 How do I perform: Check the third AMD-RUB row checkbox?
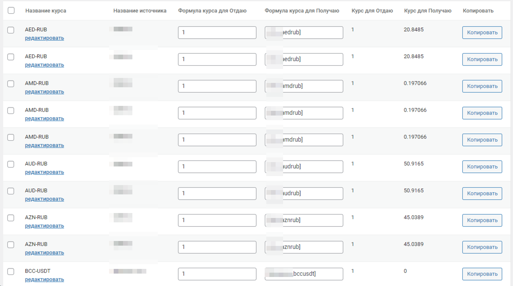pyautogui.click(x=11, y=137)
